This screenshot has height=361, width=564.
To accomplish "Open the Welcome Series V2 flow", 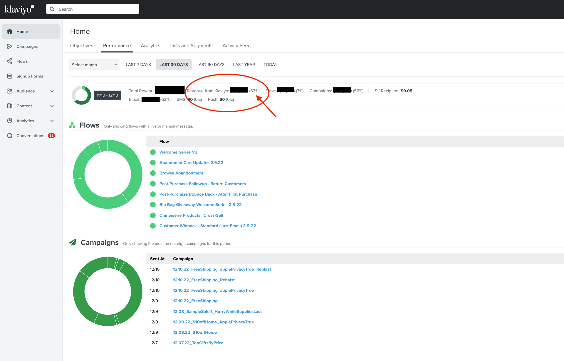I will pos(178,152).
